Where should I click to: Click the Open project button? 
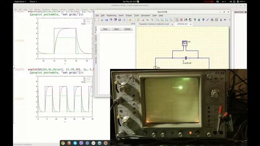click(117, 29)
